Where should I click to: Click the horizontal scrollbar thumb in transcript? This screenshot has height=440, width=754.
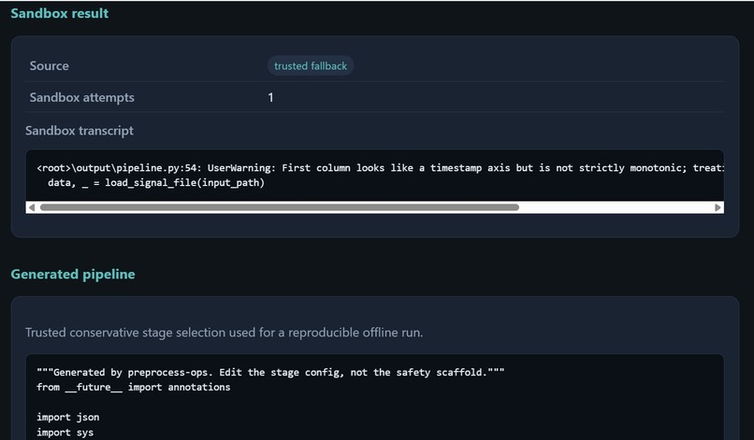(x=280, y=207)
